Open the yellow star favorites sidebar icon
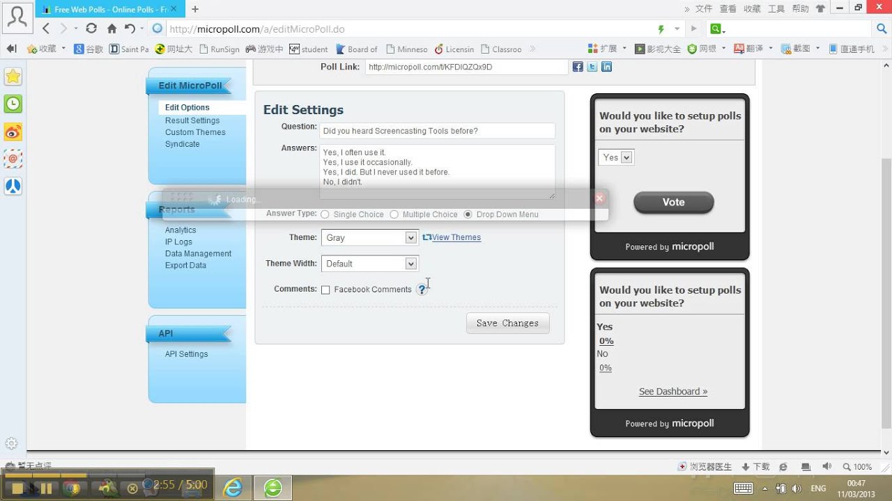Image resolution: width=892 pixels, height=501 pixels. pyautogui.click(x=13, y=77)
